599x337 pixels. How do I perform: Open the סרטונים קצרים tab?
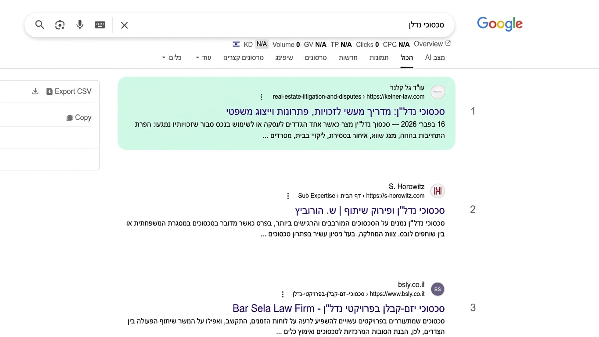point(244,57)
